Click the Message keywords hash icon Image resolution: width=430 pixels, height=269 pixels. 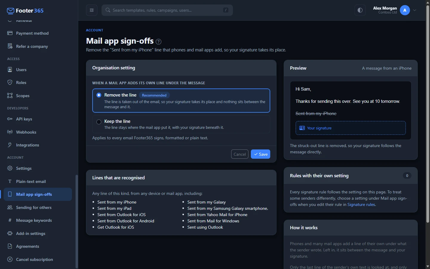point(10,220)
